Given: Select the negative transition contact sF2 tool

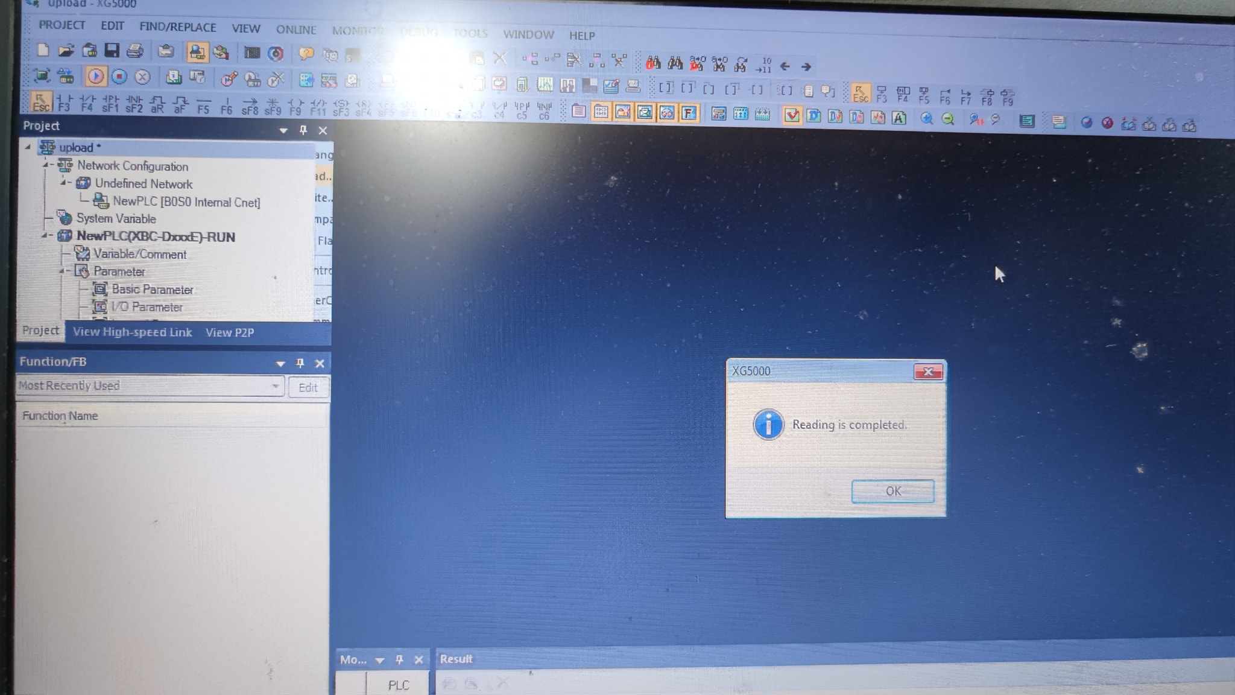Looking at the screenshot, I should 134,104.
